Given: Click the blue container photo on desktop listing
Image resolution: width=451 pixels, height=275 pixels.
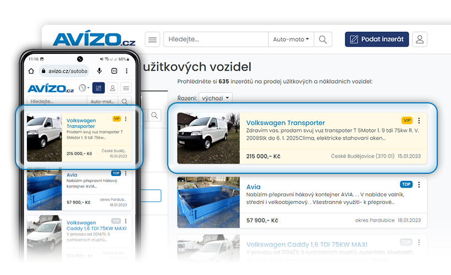Looking at the screenshot, I should tap(208, 202).
